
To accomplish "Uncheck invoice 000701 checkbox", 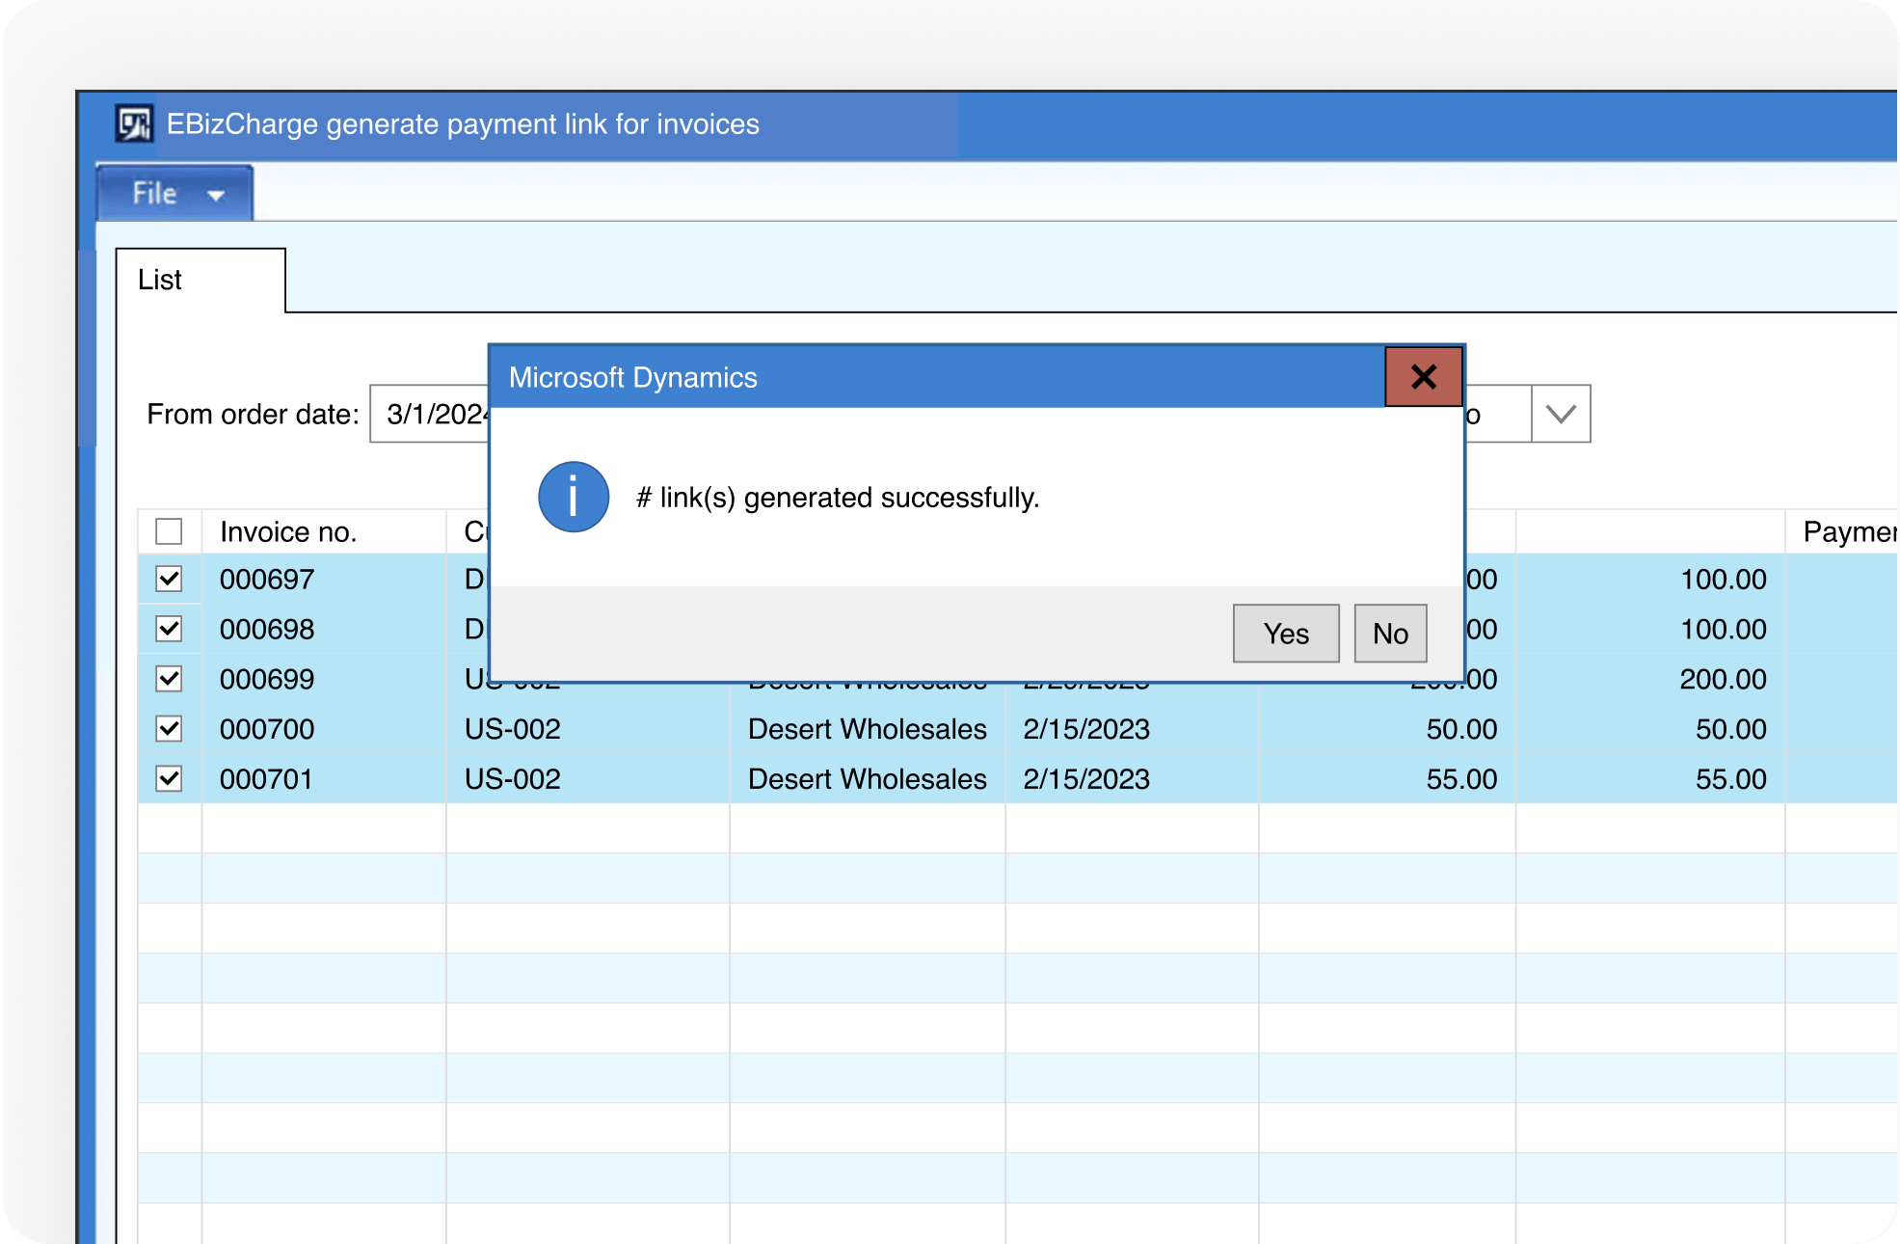I will click(169, 778).
